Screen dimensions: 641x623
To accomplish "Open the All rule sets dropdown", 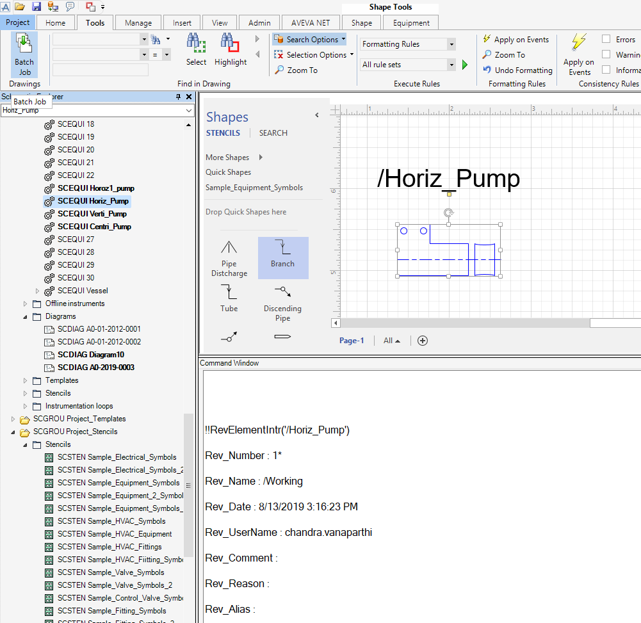I will click(451, 65).
